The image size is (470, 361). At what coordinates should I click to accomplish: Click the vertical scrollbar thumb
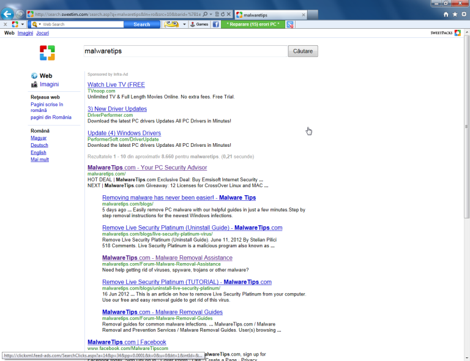(x=466, y=127)
